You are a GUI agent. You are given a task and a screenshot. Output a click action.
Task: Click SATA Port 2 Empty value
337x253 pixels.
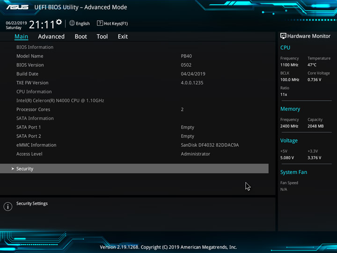click(x=187, y=136)
